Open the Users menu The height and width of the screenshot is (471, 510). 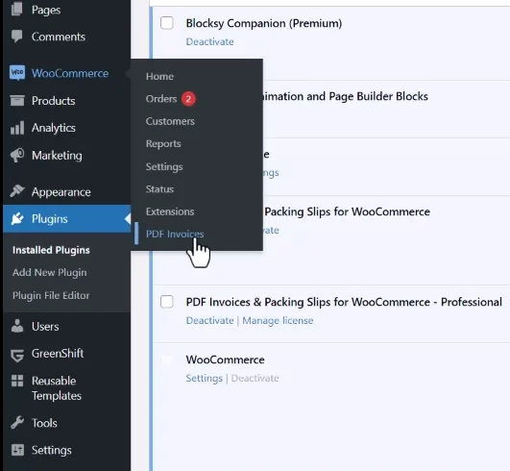[x=45, y=326]
